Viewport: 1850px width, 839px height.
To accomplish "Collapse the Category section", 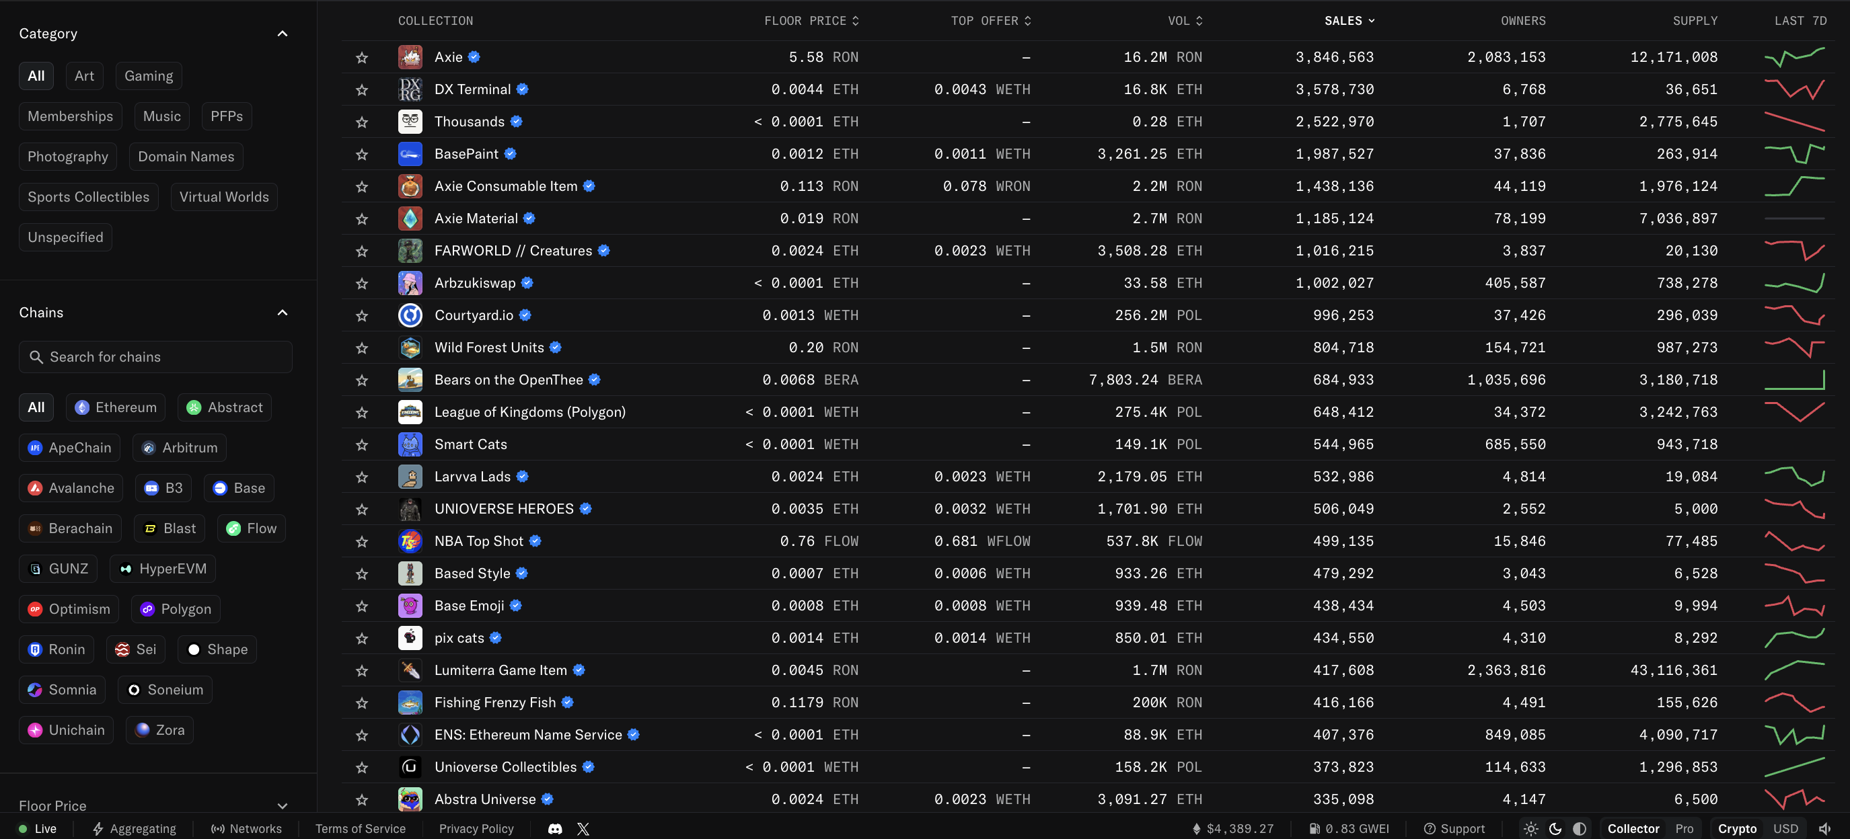I will pos(283,34).
